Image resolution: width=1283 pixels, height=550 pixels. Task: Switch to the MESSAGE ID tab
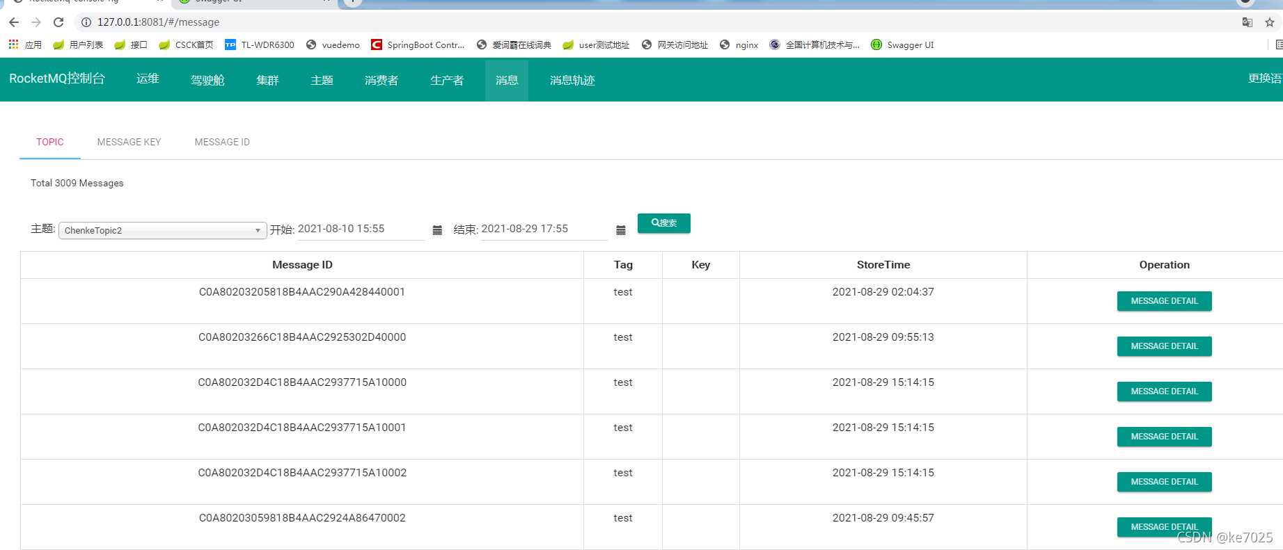222,142
